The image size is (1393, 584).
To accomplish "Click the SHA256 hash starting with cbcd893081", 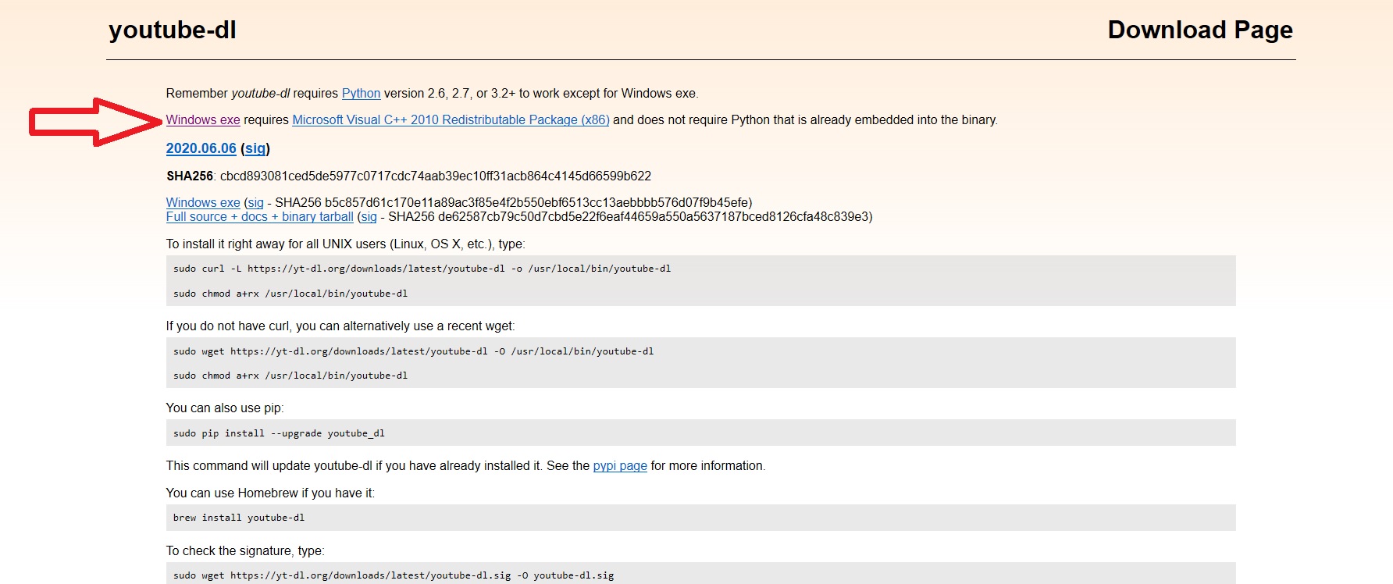I will click(x=435, y=176).
